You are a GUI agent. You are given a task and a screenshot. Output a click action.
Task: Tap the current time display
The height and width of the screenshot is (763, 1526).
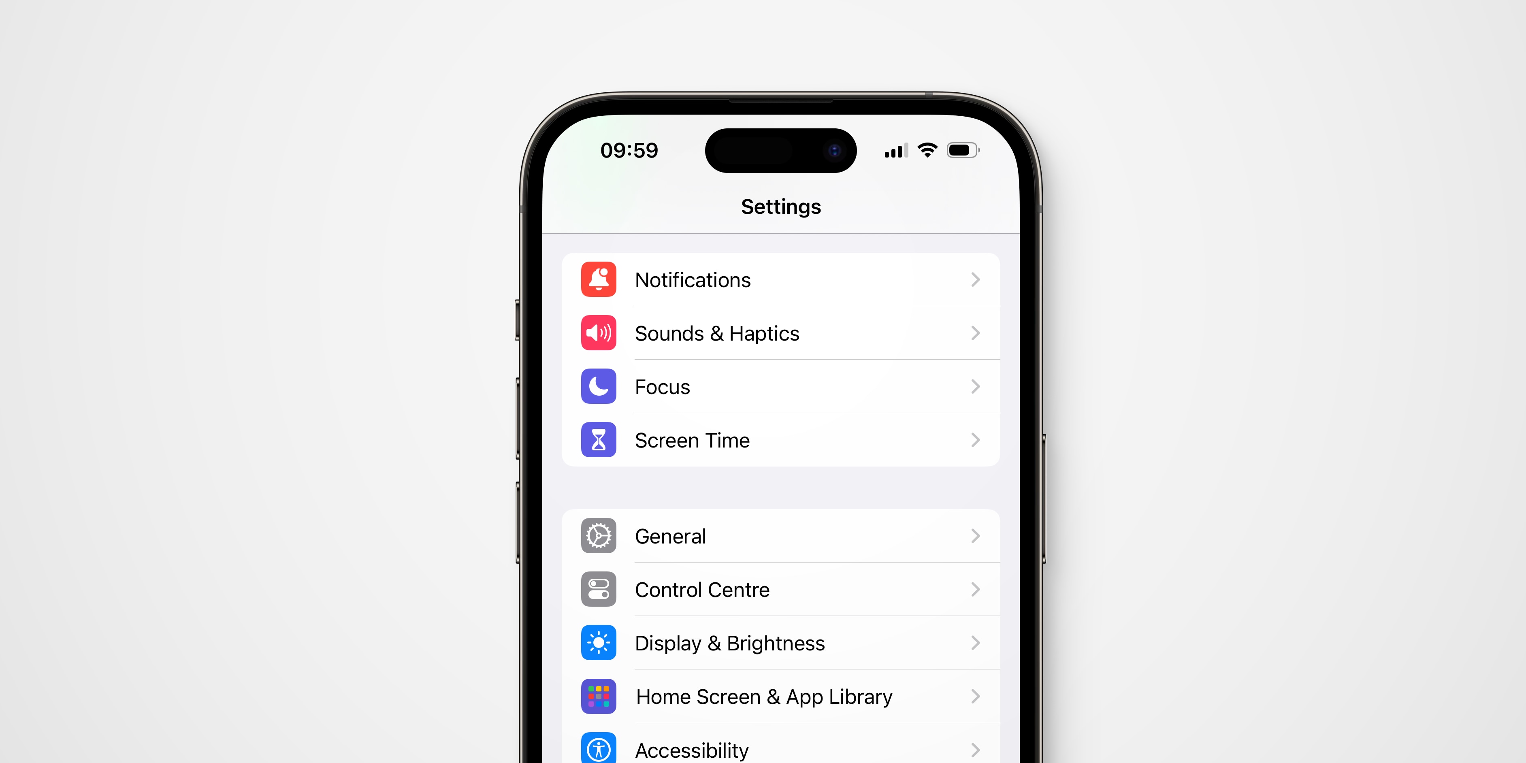tap(630, 150)
